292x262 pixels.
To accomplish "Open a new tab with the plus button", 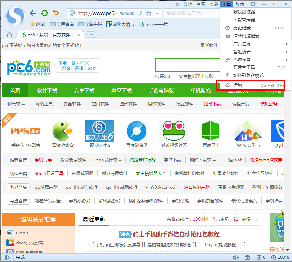I will (92, 35).
